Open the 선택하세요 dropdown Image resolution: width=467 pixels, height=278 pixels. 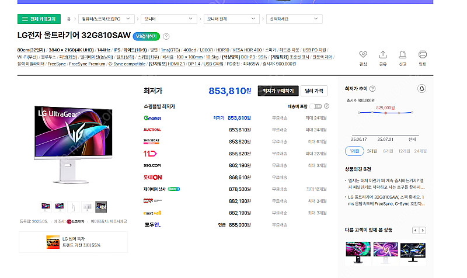pyautogui.click(x=295, y=19)
